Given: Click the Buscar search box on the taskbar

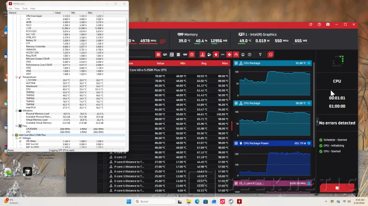Looking at the screenshot, I should click(154, 201).
